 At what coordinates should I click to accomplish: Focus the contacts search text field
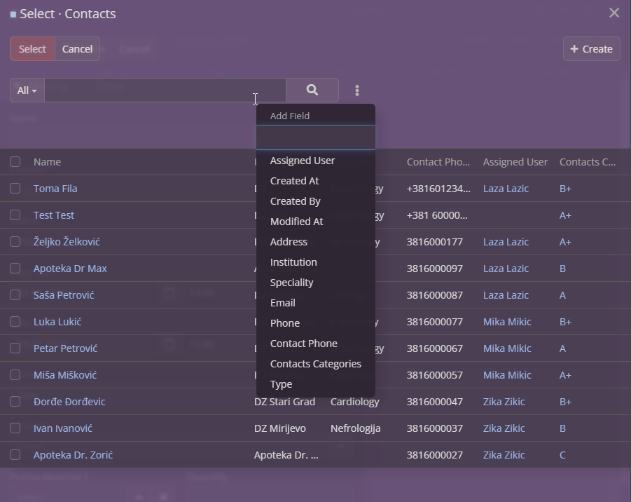[165, 90]
